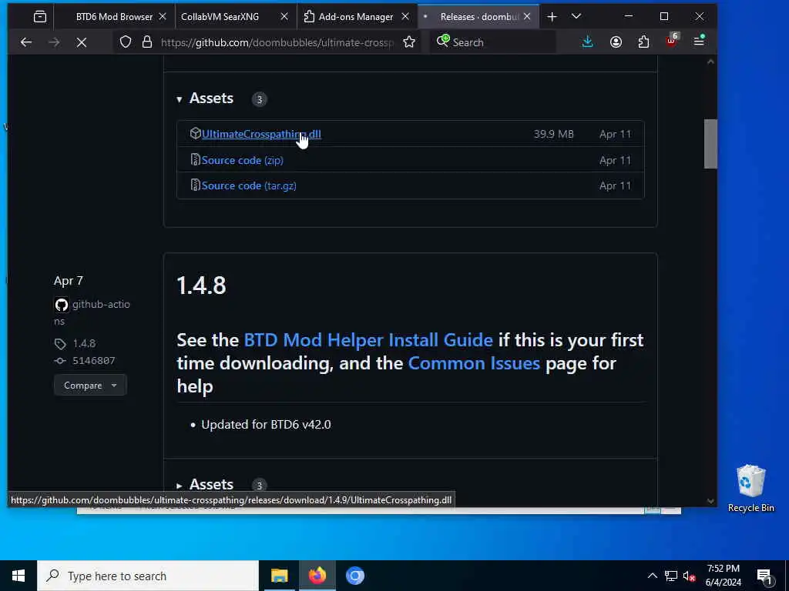Select the Releases doombubbles tab
789x591 pixels.
point(479,17)
